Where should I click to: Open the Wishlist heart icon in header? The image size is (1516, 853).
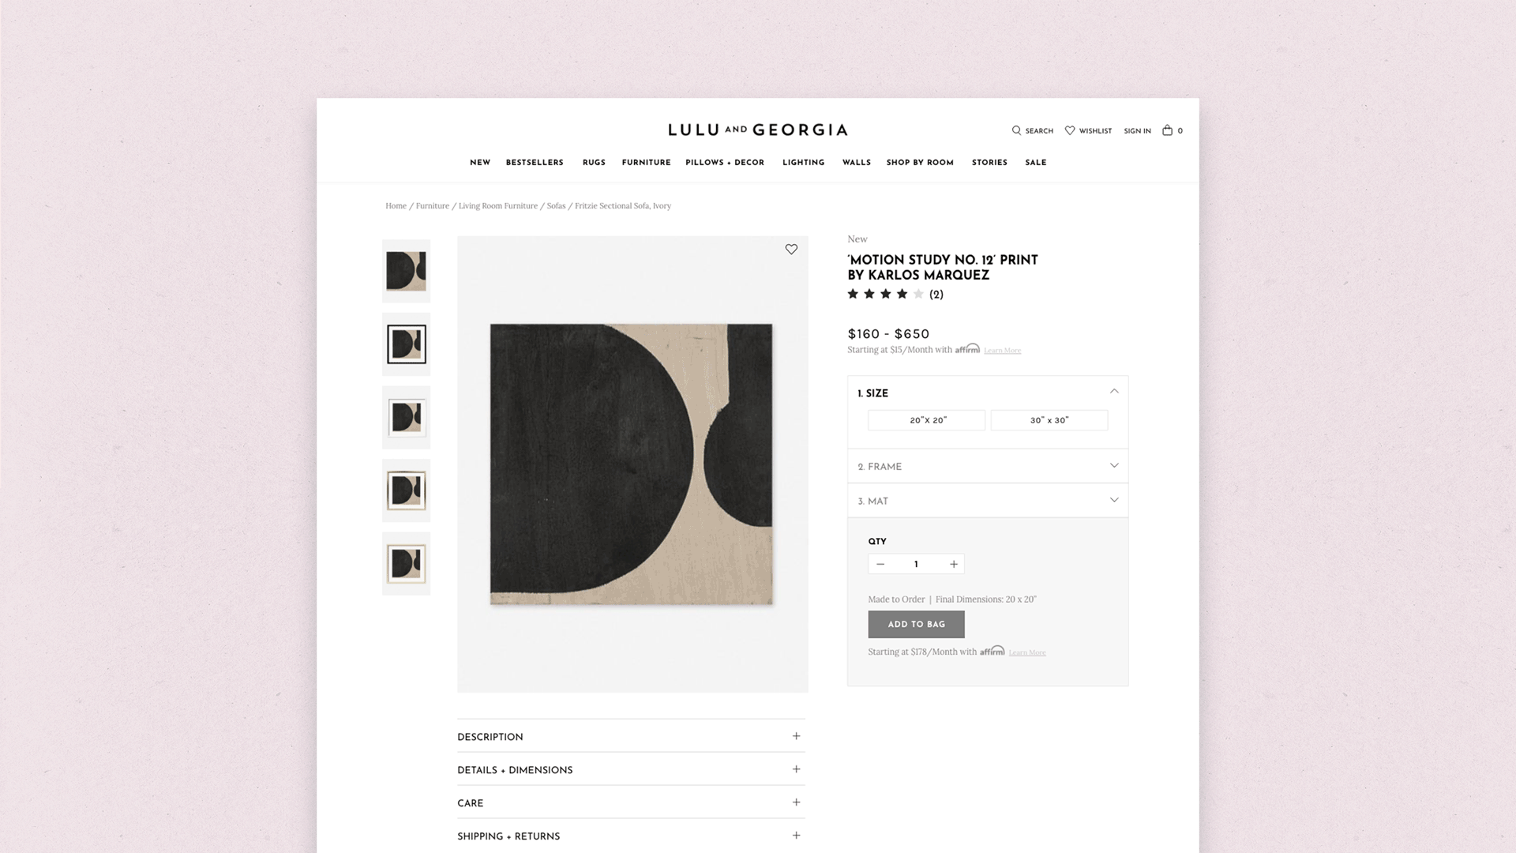(1070, 130)
